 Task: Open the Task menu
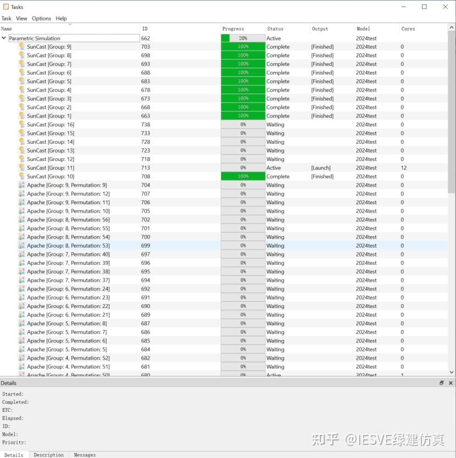[x=6, y=18]
